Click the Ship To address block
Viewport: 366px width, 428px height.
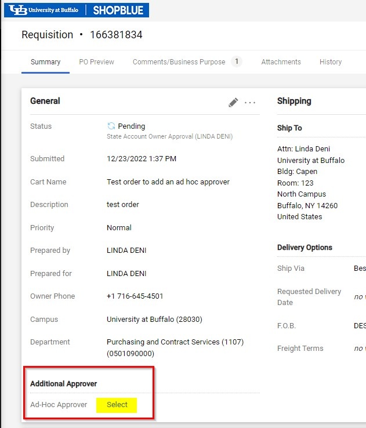(x=310, y=183)
